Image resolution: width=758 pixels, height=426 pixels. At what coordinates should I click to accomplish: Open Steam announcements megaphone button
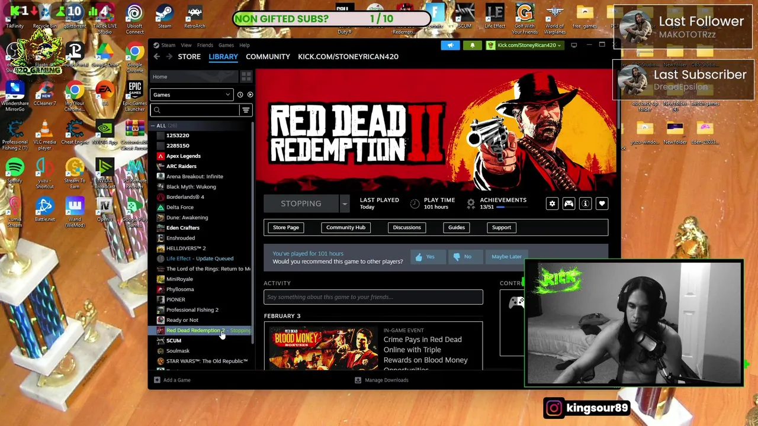pos(450,45)
